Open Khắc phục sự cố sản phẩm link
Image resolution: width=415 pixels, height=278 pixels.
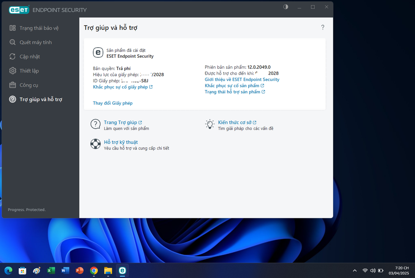(x=234, y=86)
